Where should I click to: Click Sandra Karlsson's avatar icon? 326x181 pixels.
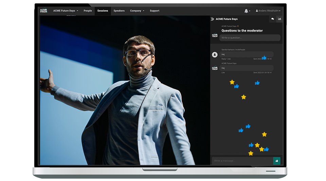pyautogui.click(x=215, y=55)
